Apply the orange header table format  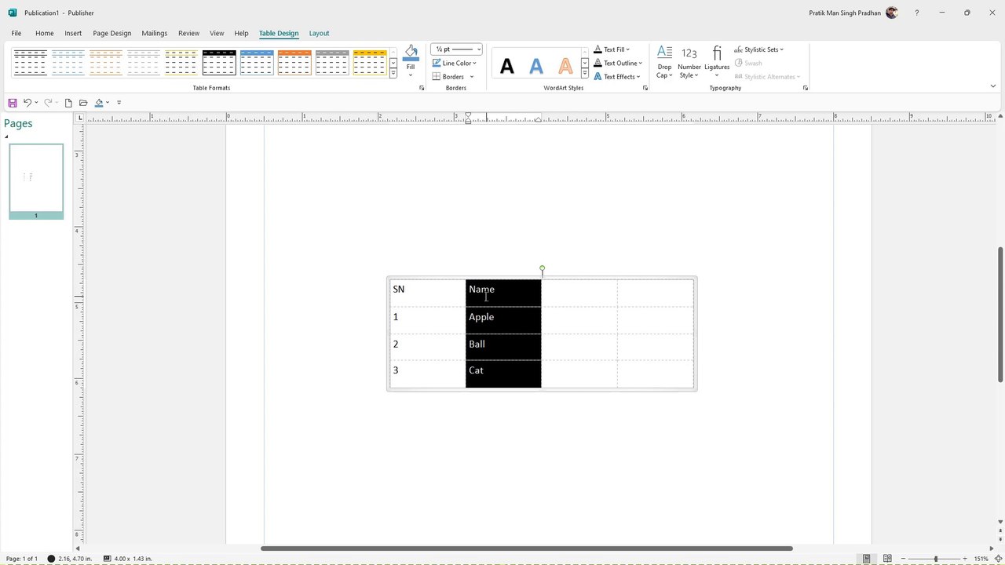294,62
